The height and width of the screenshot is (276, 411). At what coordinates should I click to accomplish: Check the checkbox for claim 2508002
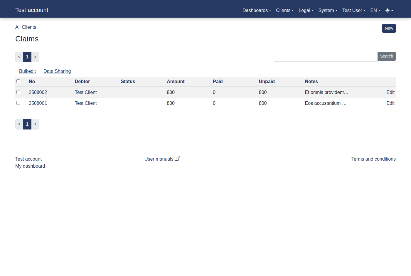[x=18, y=92]
